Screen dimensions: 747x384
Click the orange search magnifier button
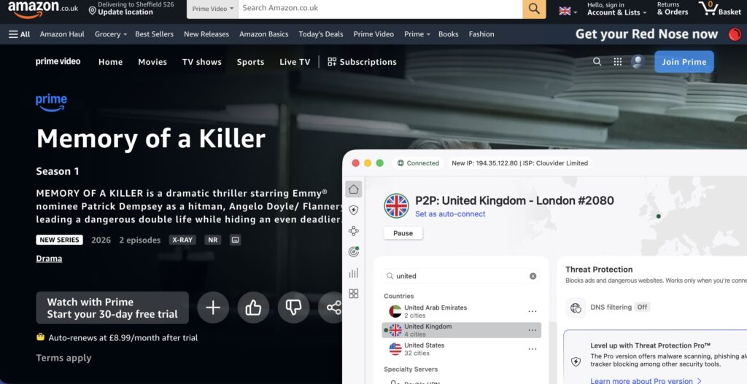coord(534,9)
